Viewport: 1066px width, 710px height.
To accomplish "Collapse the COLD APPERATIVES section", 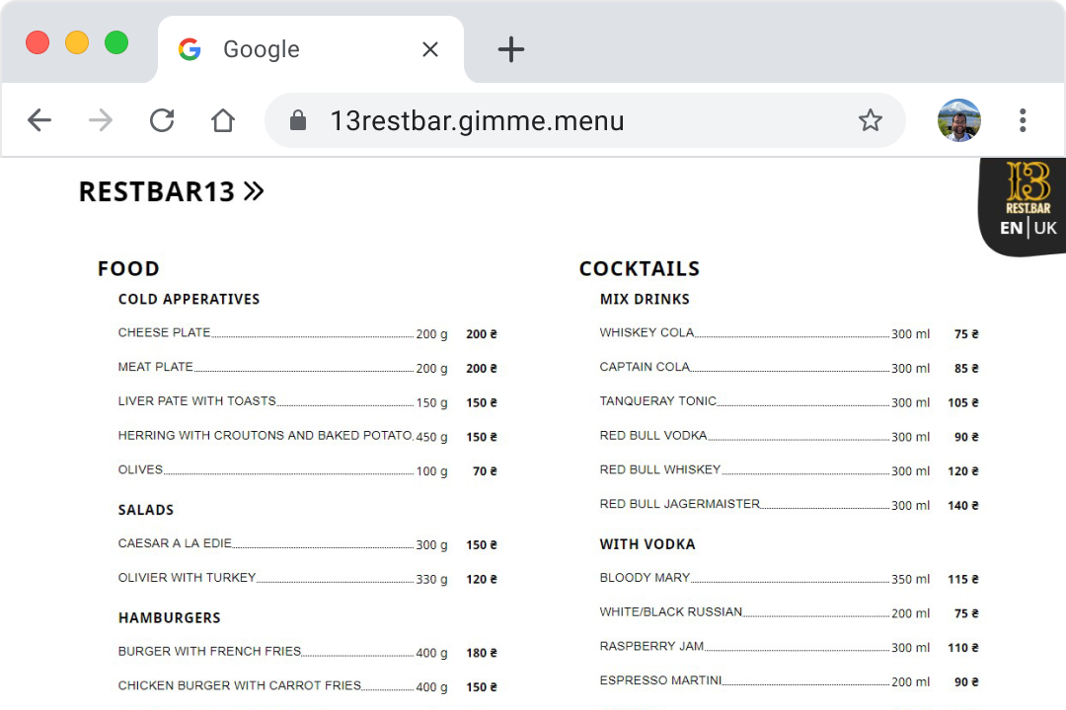I will (x=189, y=299).
